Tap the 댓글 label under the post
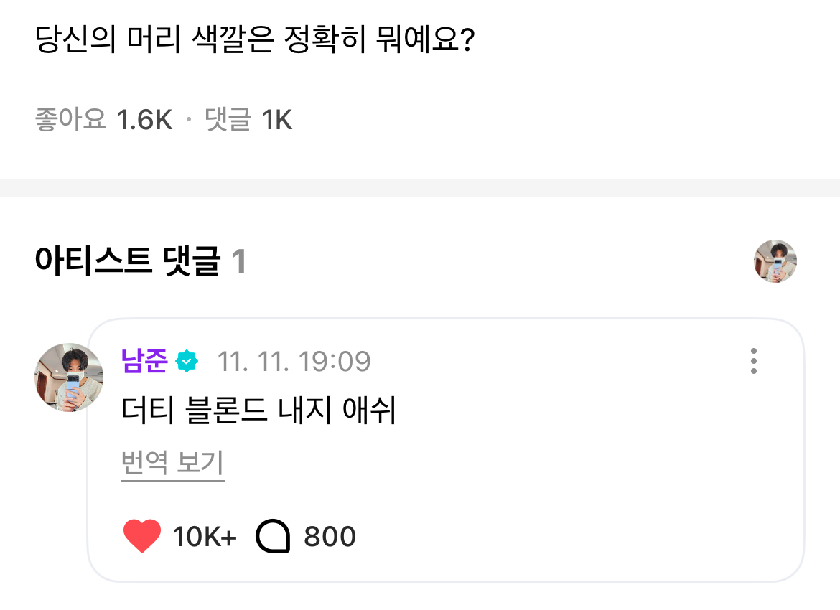 pyautogui.click(x=228, y=120)
